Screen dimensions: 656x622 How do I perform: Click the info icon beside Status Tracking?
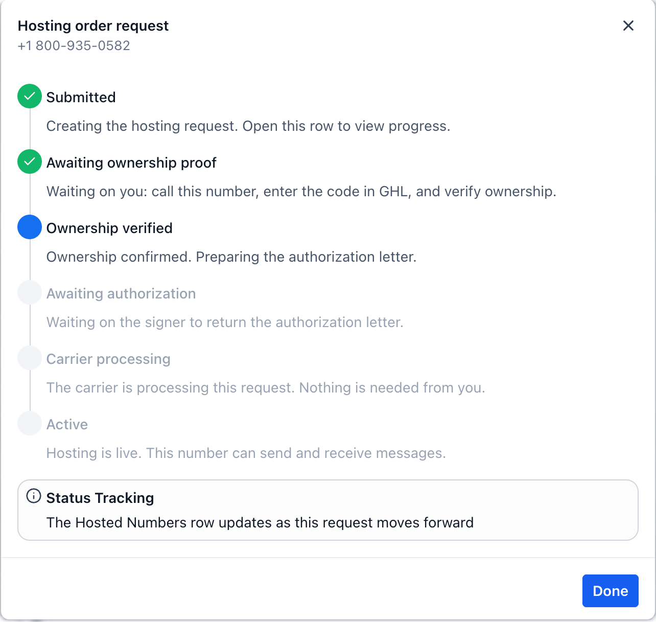pos(34,496)
